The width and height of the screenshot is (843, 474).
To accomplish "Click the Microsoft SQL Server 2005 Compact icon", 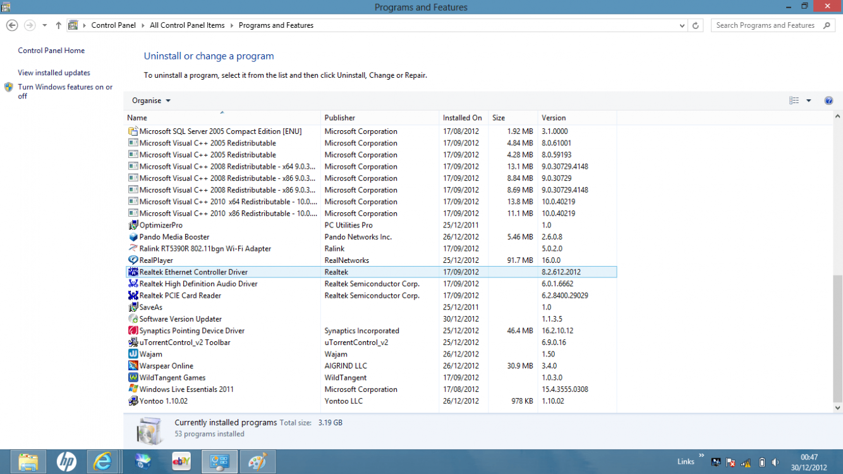I will tap(133, 131).
